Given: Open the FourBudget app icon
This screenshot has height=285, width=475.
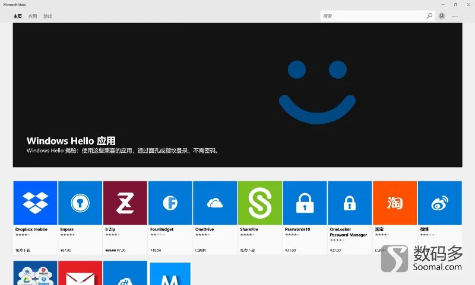Looking at the screenshot, I should 170,203.
